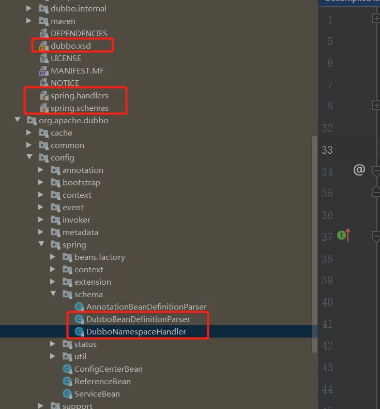
Task: Expand the beans.factory package
Action: [x=53, y=257]
